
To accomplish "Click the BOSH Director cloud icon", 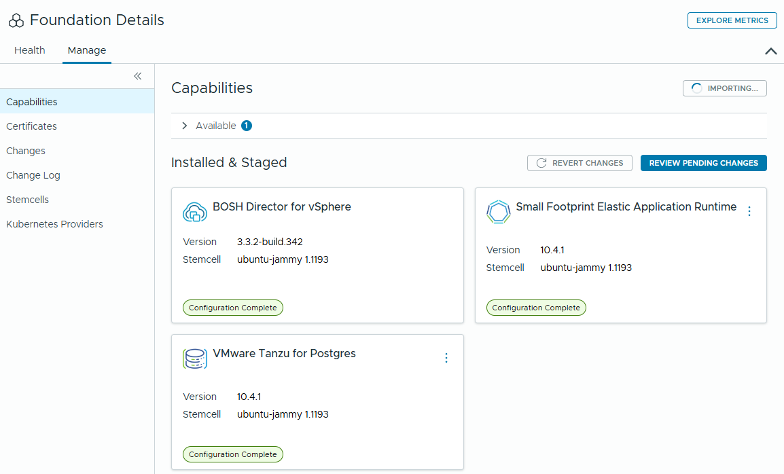I will pyautogui.click(x=194, y=212).
